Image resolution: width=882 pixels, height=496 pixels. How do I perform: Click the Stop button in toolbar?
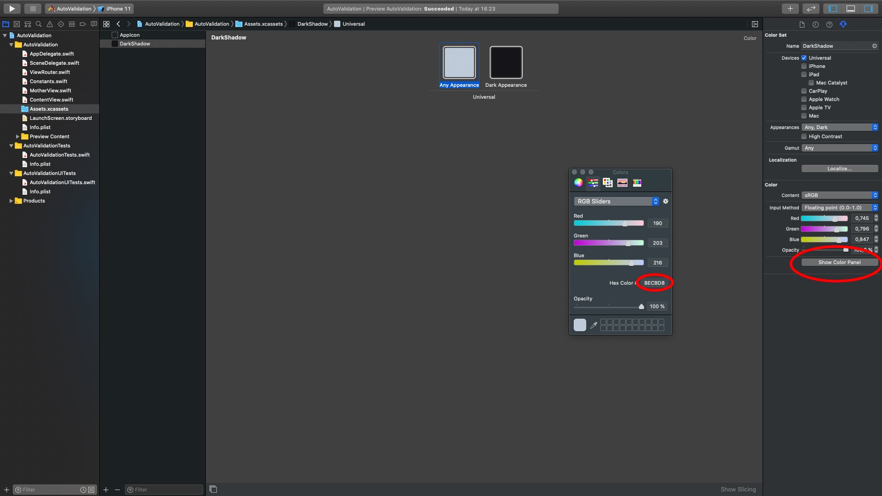pyautogui.click(x=33, y=8)
